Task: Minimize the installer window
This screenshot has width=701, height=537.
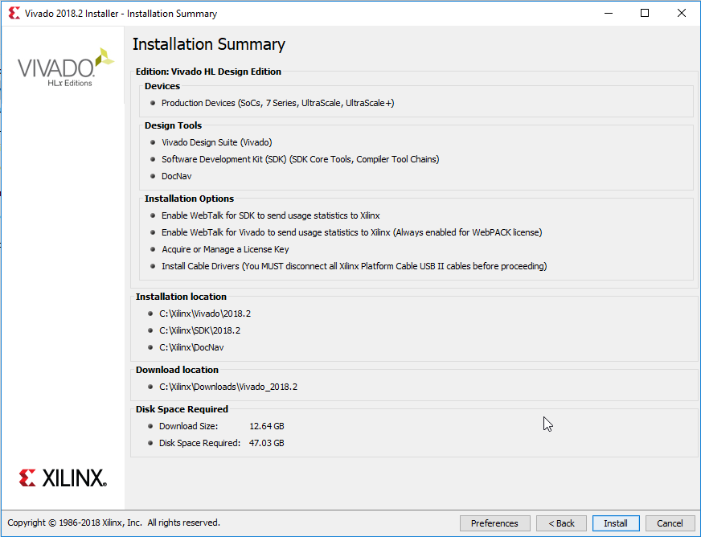Action: [x=609, y=14]
